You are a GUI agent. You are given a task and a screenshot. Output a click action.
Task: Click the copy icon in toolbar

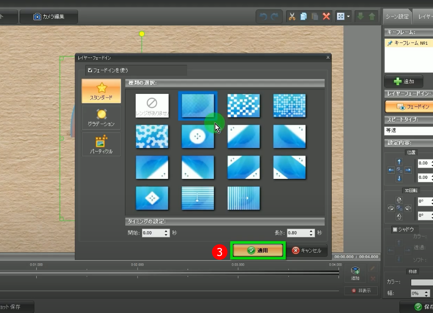tap(304, 17)
